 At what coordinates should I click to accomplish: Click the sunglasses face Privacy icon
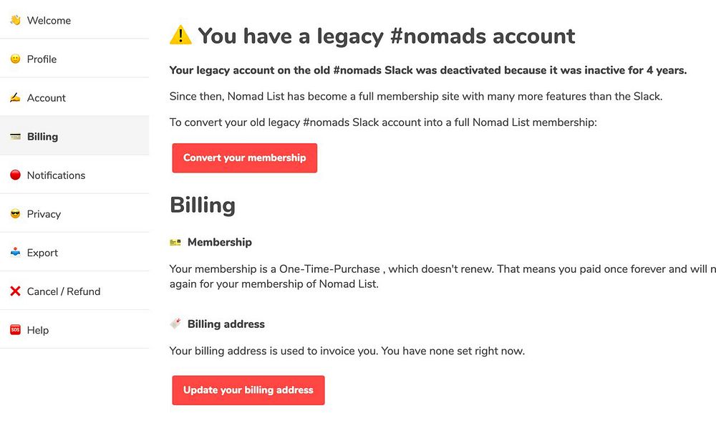(15, 214)
